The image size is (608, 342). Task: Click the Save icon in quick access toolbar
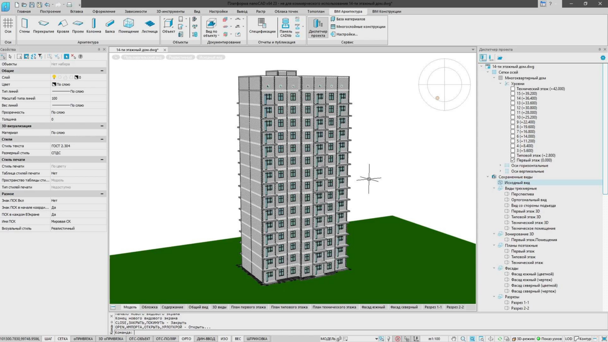click(x=31, y=4)
